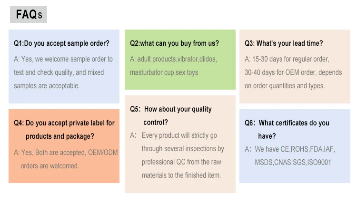Image resolution: width=357 pixels, height=206 pixels.
Task: Select the Q3 lead time question
Action: 284,43
